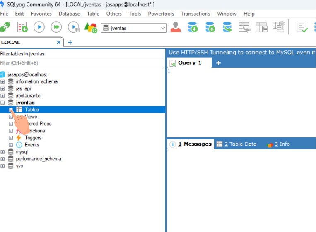Click database icon with up arrow
Screen dimensions: 316x232
pos(210,27)
